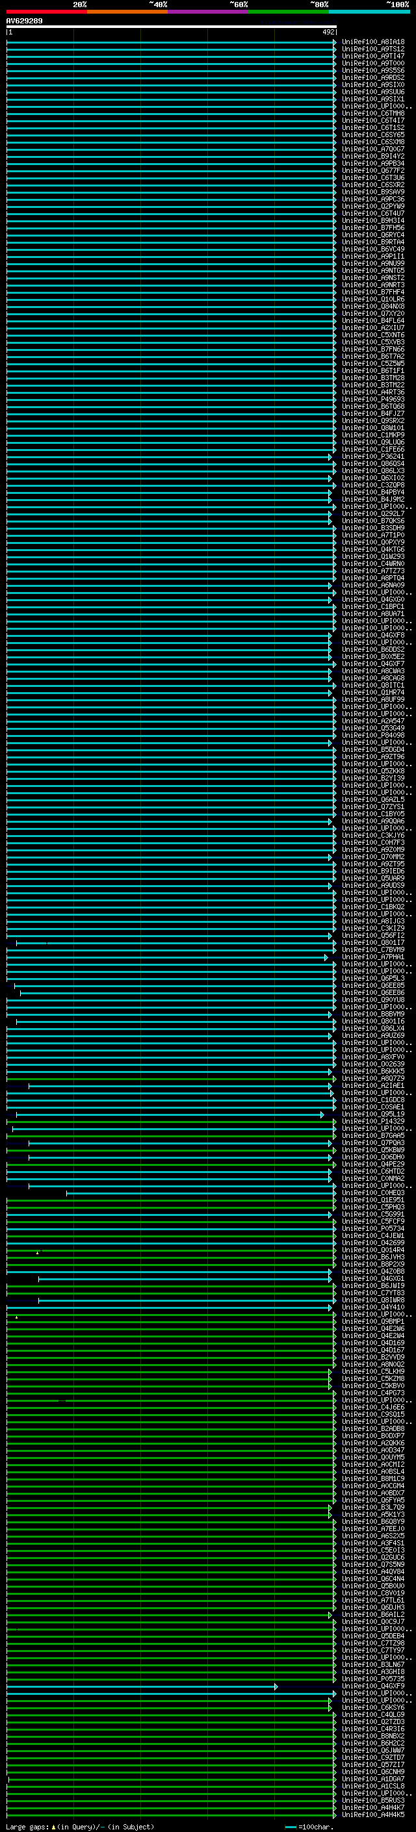Click the purple ~60% identity legend segment
The height and width of the screenshot is (1832, 416).
tap(209, 12)
